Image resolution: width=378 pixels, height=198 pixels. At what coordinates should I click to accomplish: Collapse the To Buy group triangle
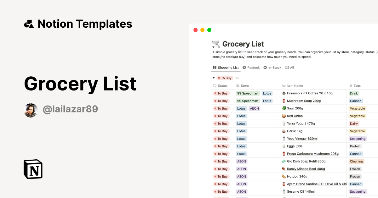[x=214, y=78]
